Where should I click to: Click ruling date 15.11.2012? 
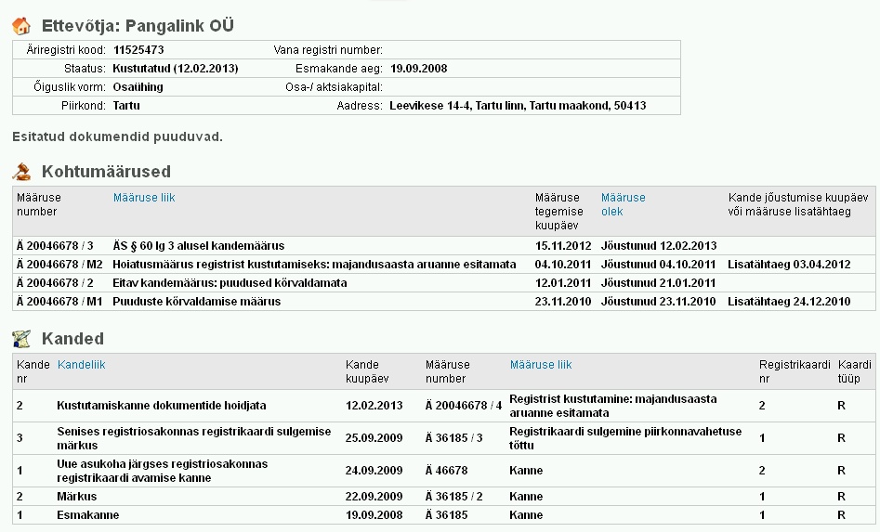pos(563,245)
